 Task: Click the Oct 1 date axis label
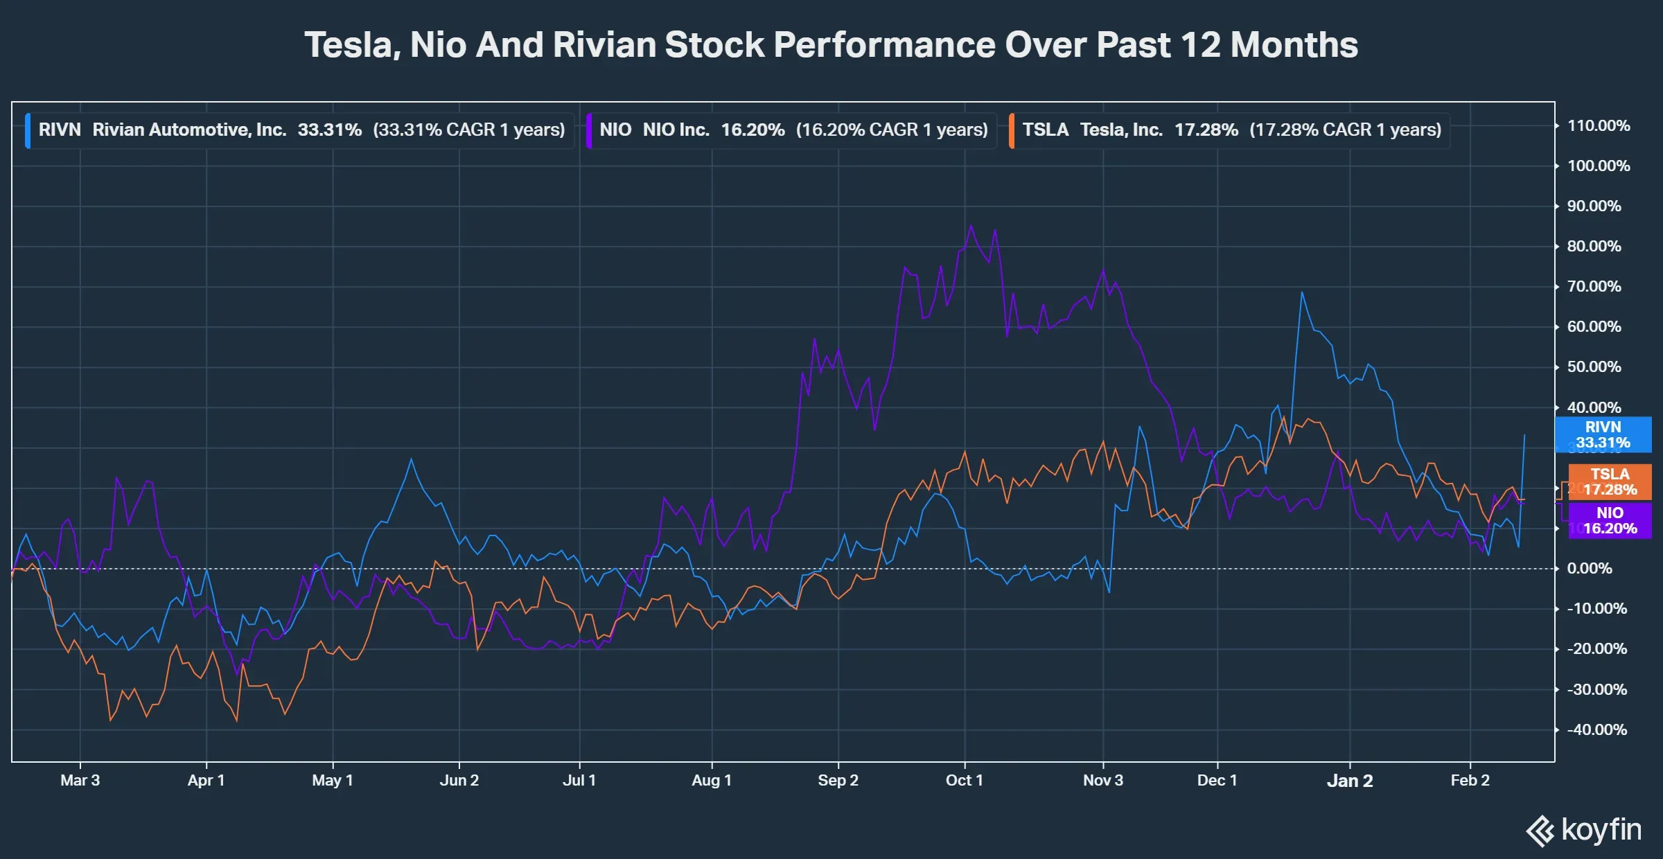(x=964, y=781)
